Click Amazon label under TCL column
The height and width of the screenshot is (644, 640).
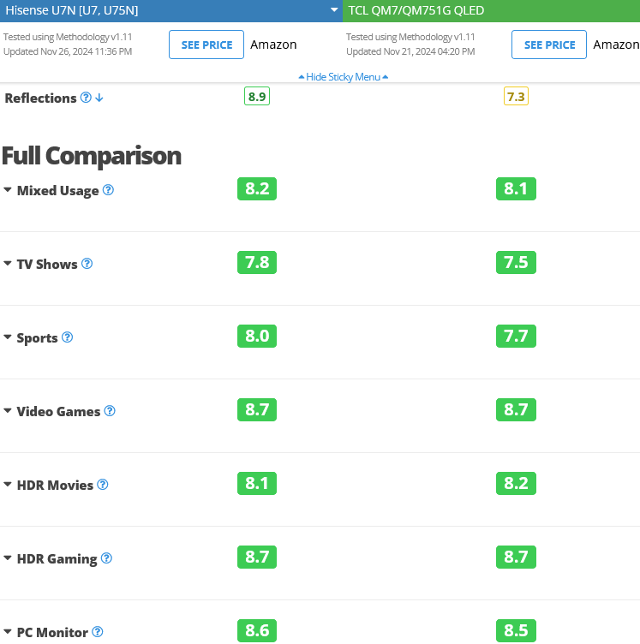(616, 45)
